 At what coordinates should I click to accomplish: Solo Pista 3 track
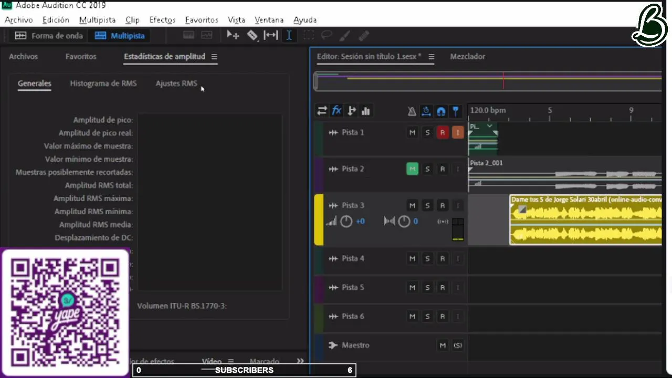pyautogui.click(x=427, y=206)
